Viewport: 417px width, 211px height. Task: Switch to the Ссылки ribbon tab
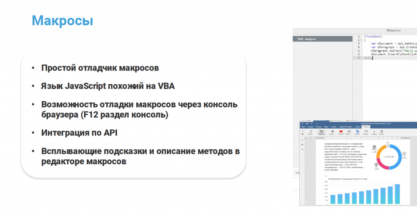[x=334, y=127]
